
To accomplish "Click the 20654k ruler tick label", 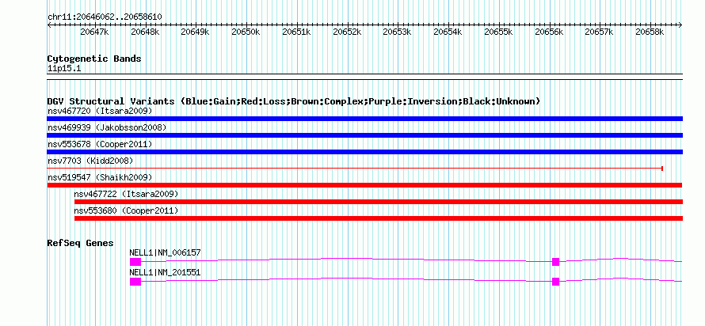I will point(448,32).
